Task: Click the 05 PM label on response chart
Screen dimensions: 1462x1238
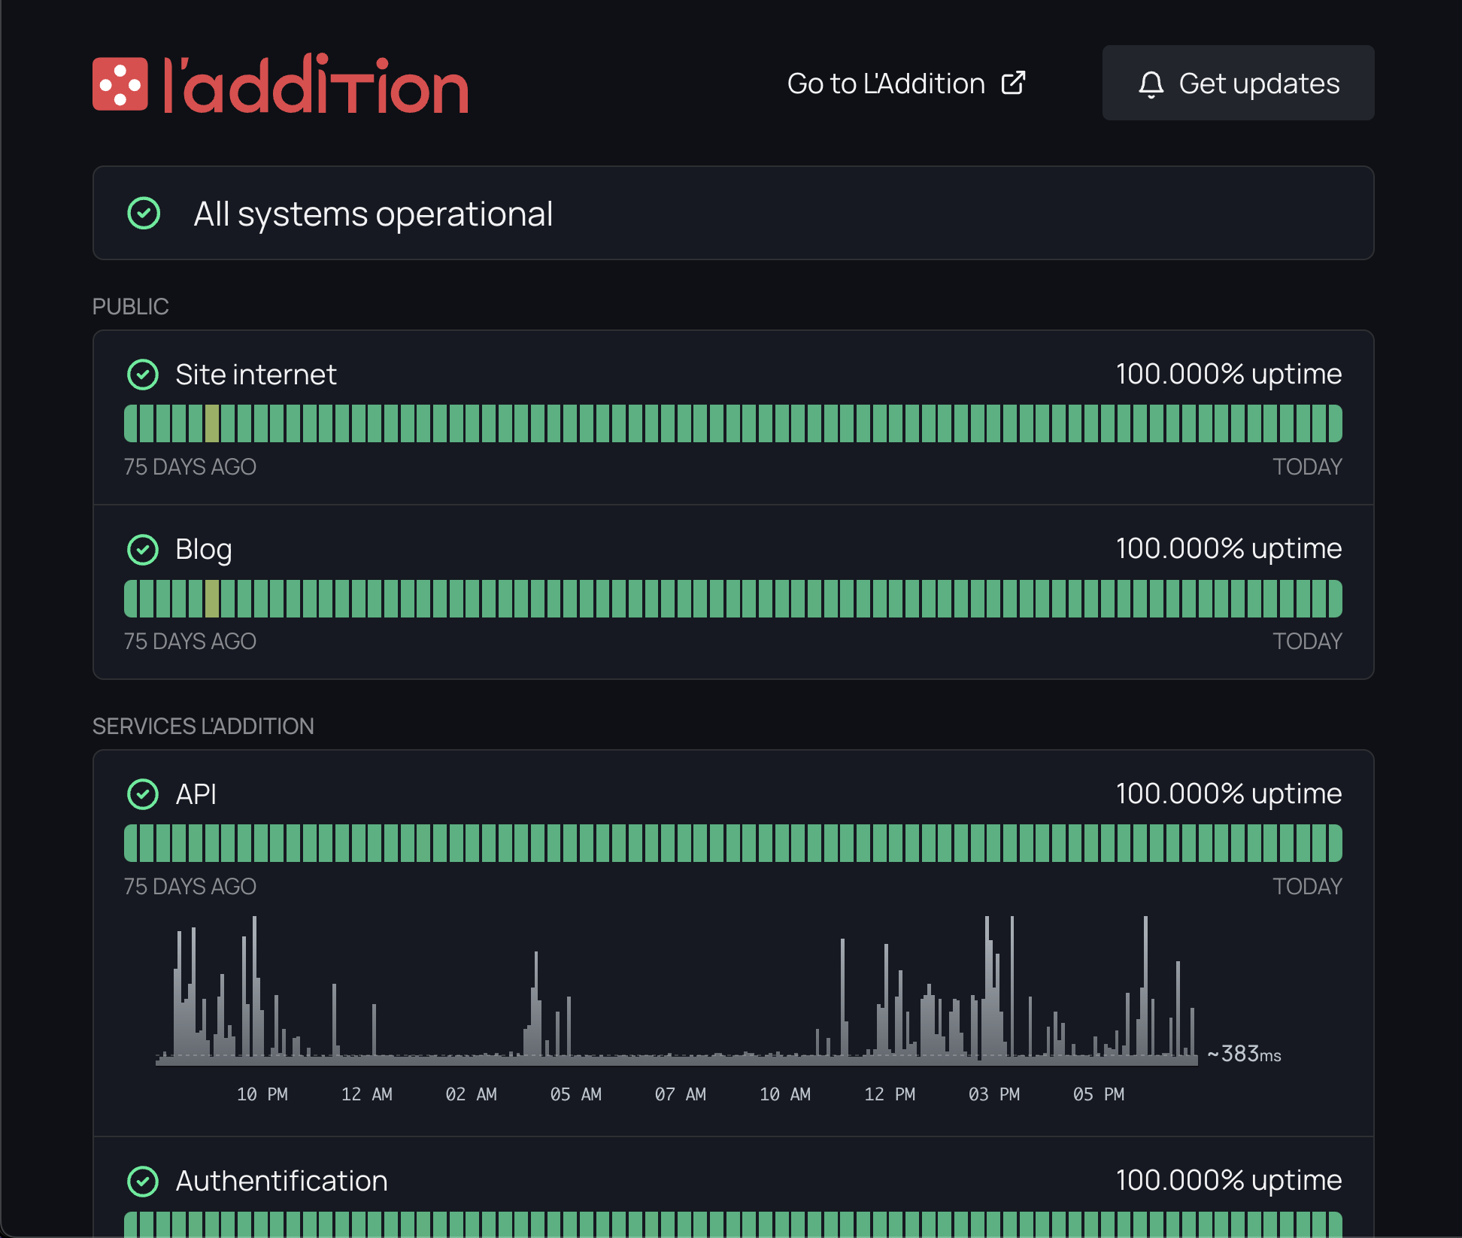Action: click(x=1099, y=1094)
